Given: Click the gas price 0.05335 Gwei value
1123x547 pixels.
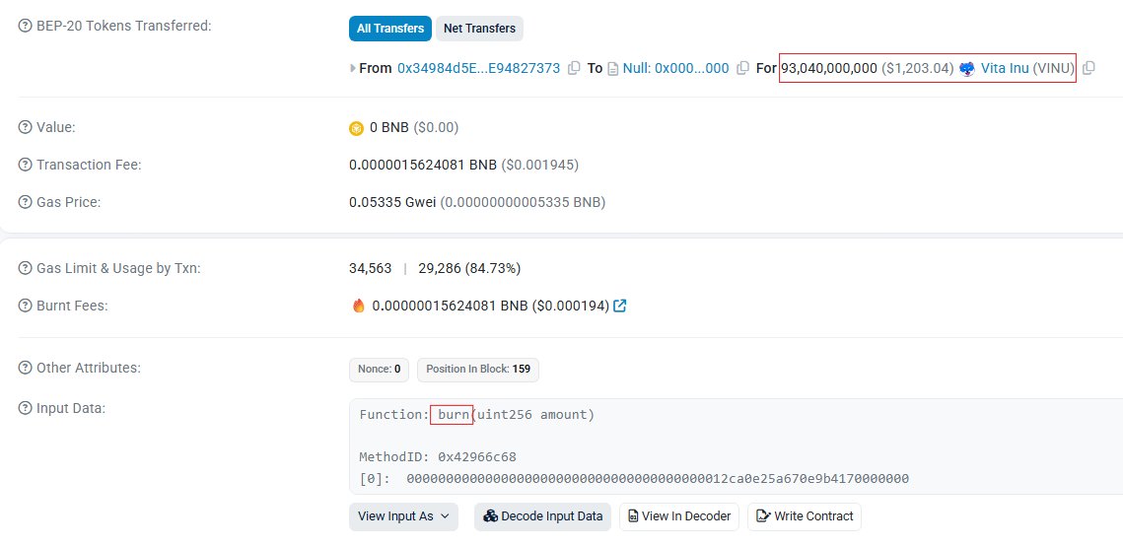Looking at the screenshot, I should tap(392, 202).
